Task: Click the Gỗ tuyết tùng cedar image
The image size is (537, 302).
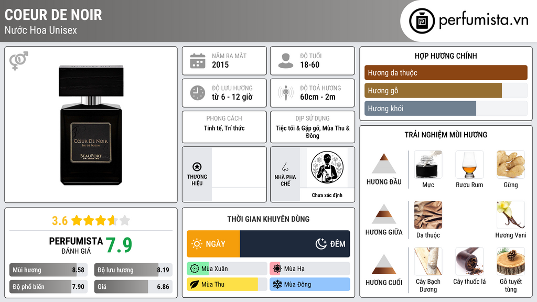Action: (511, 262)
